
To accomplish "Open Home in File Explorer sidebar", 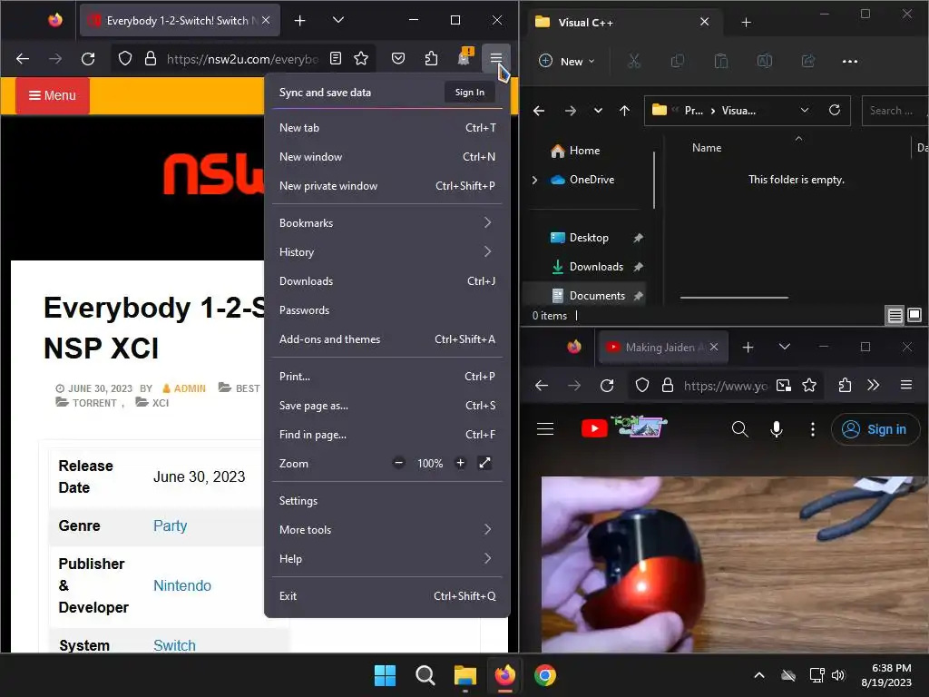I will pos(583,151).
